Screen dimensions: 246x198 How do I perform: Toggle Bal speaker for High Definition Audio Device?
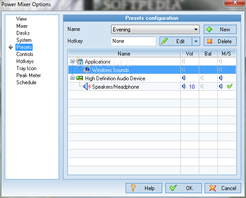202,78
